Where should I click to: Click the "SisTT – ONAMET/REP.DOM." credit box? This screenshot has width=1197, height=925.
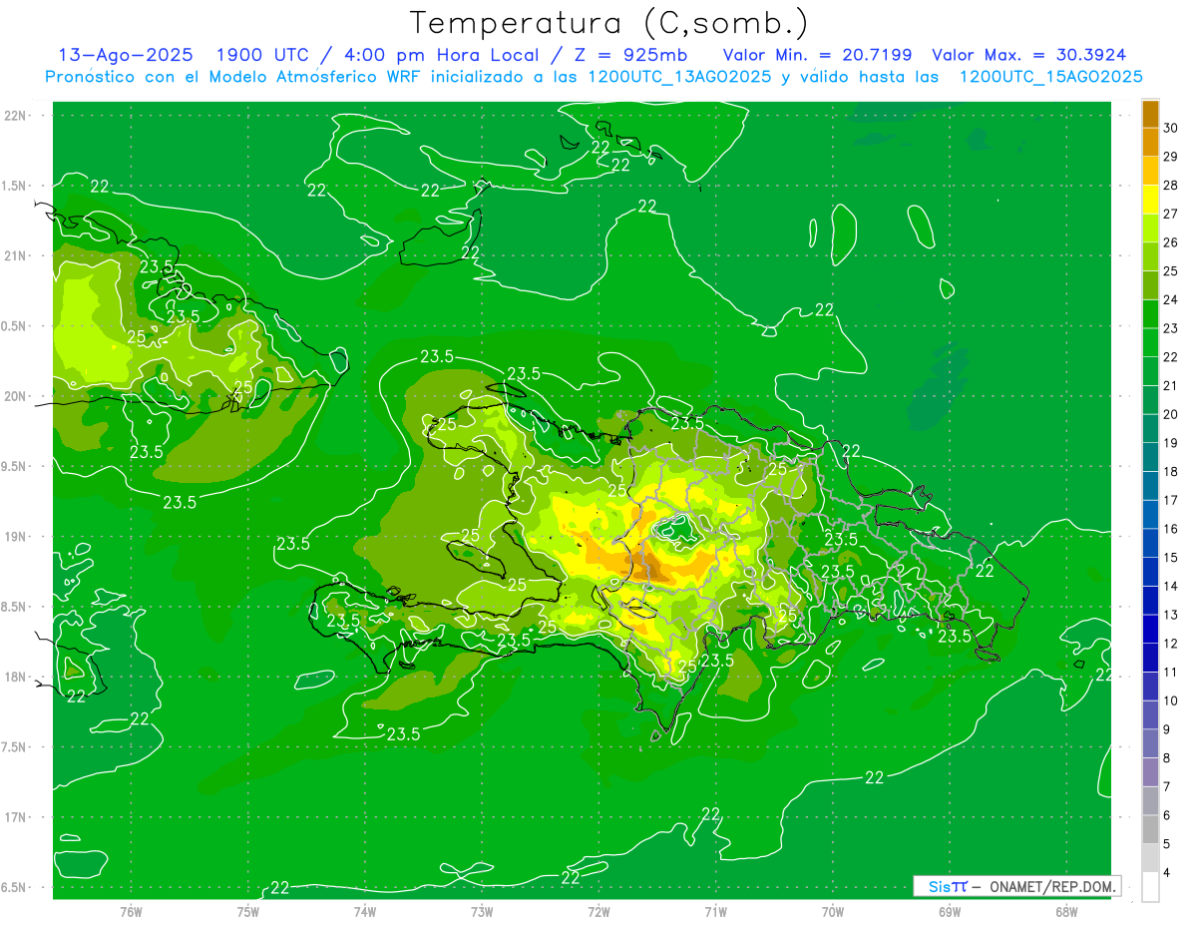[x=1017, y=886]
